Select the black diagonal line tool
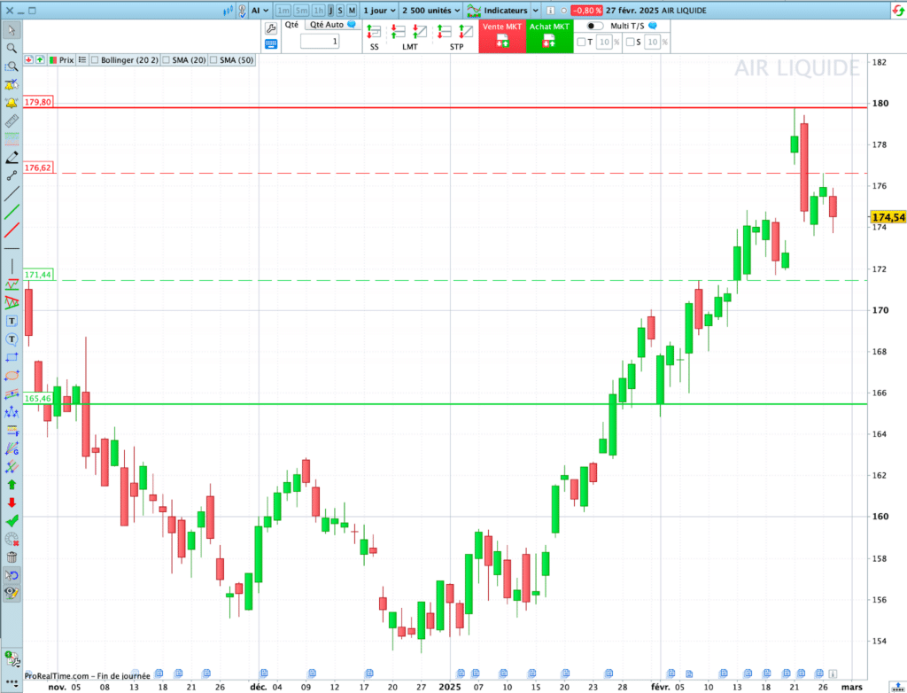This screenshot has width=907, height=693. (12, 194)
